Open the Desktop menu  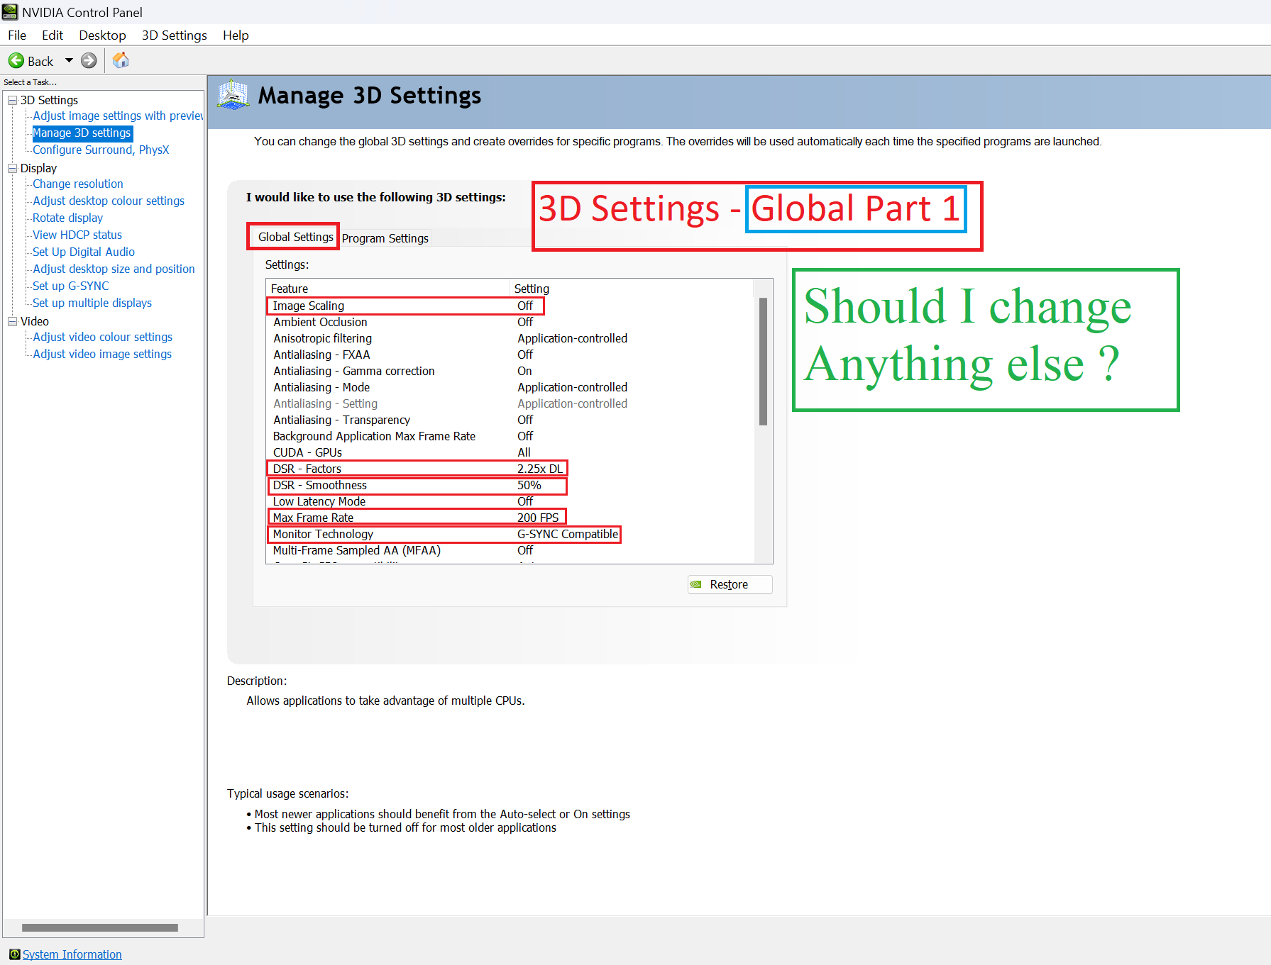click(x=102, y=35)
